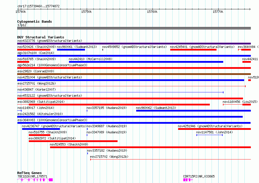The image size is (259, 183).
Task: Click the red nsv4245401 gnomAD variant bar
Action: [x=193, y=50]
